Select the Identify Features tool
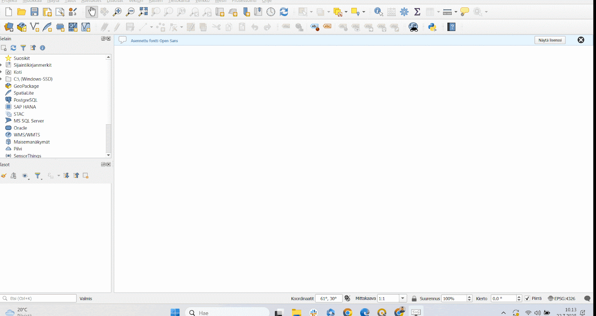This screenshot has height=316, width=596. click(378, 12)
